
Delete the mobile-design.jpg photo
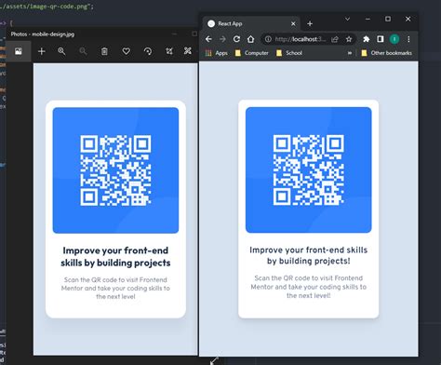click(104, 51)
